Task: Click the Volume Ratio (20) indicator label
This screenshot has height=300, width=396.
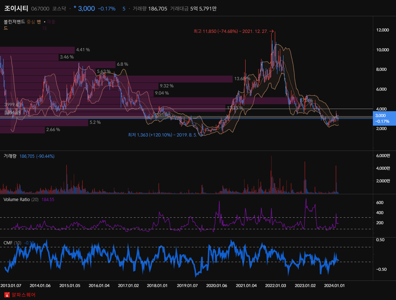Action: (21, 200)
